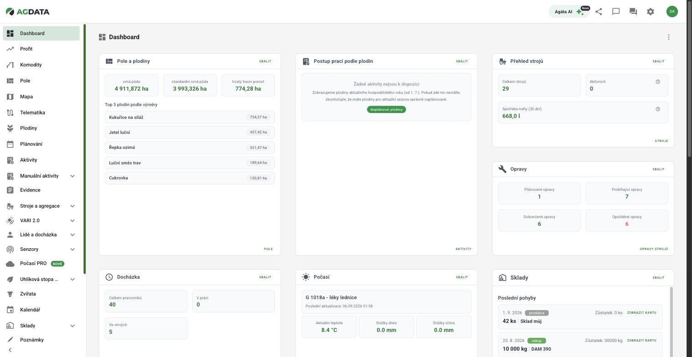Click the Sklady card inner scrollbar

point(671,321)
